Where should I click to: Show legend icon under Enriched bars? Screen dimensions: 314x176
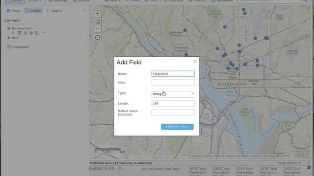14,33
